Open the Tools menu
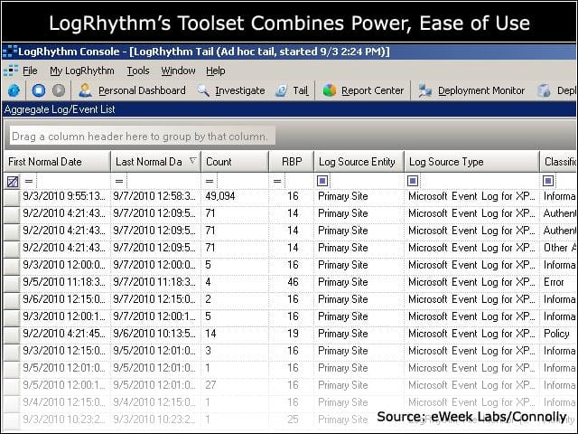 coord(138,71)
